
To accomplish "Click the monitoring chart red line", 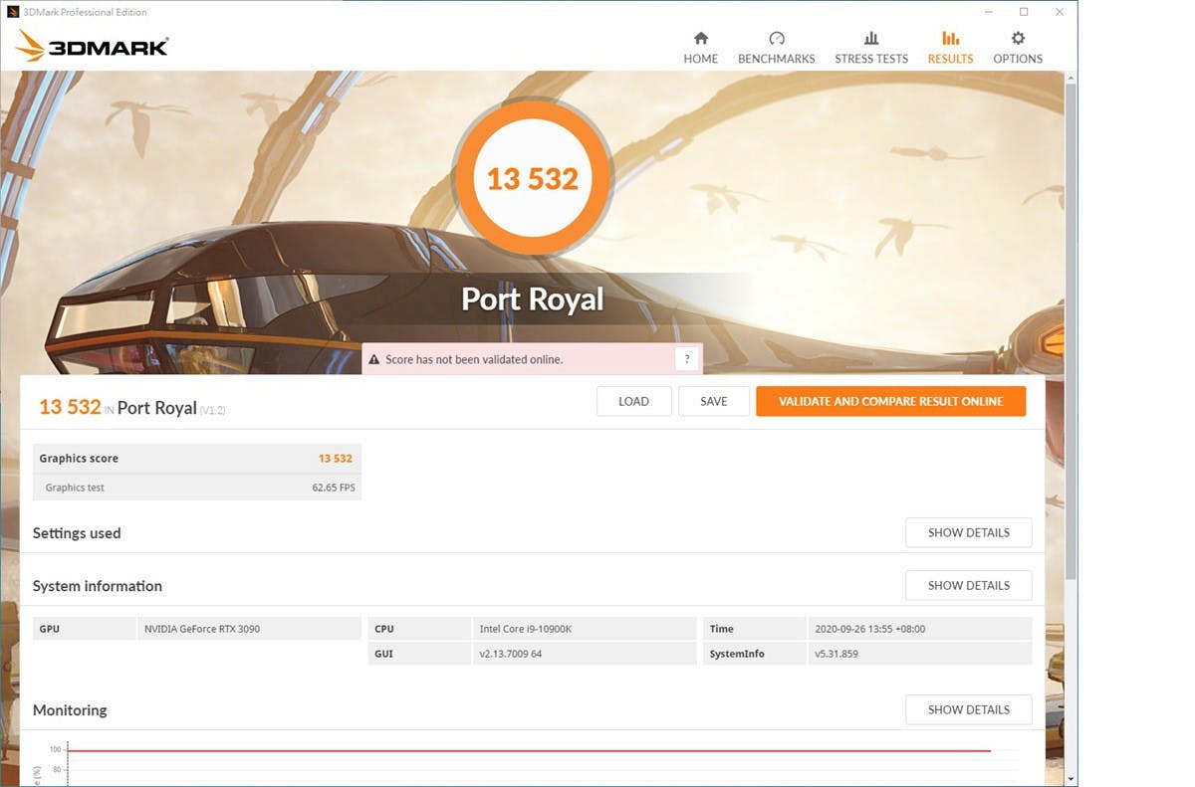I will 528,750.
